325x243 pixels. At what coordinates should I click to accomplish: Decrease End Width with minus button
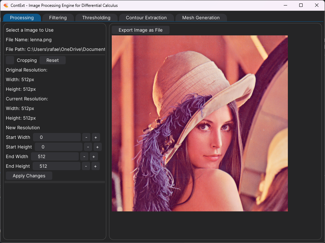point(84,157)
